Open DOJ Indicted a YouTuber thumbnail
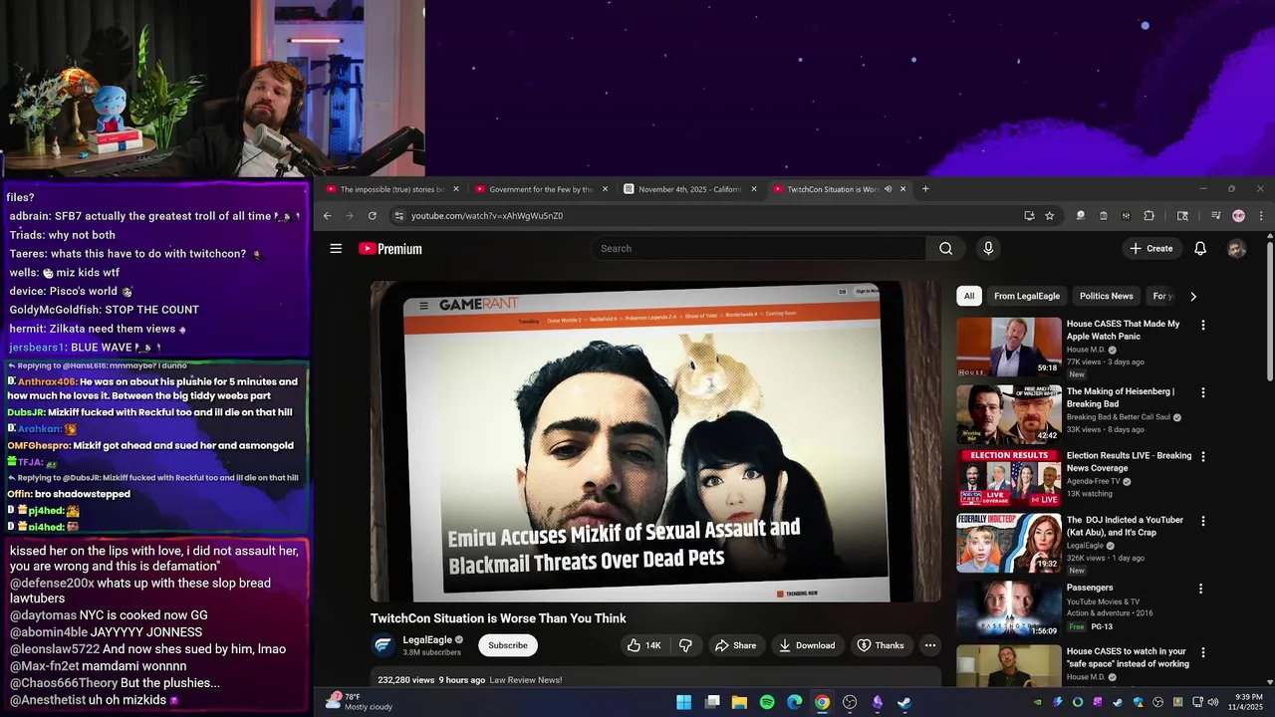 [x=1009, y=544]
